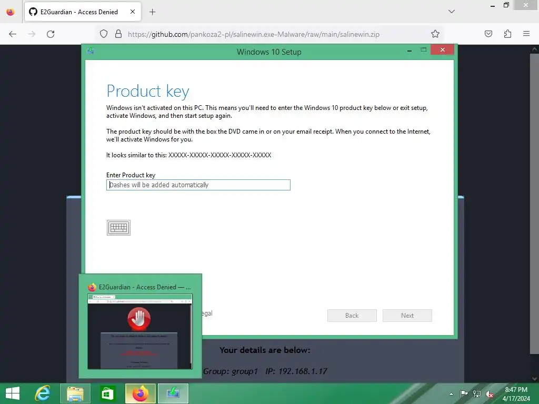Open the on-screen keyboard icon in Setup
Screen dimensions: 539x404
click(118, 228)
